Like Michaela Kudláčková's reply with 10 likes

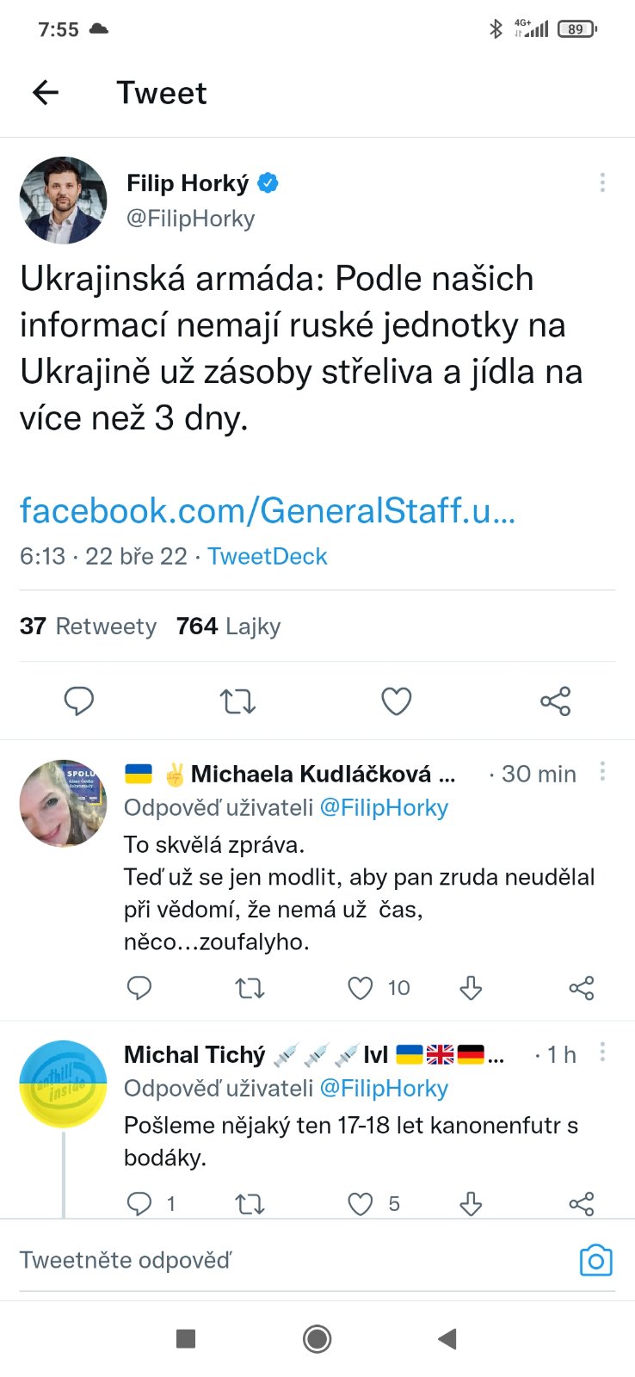(361, 988)
